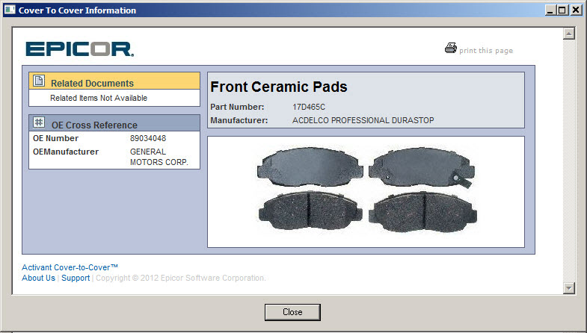
Task: Click the part number 17D465C
Action: coord(309,107)
